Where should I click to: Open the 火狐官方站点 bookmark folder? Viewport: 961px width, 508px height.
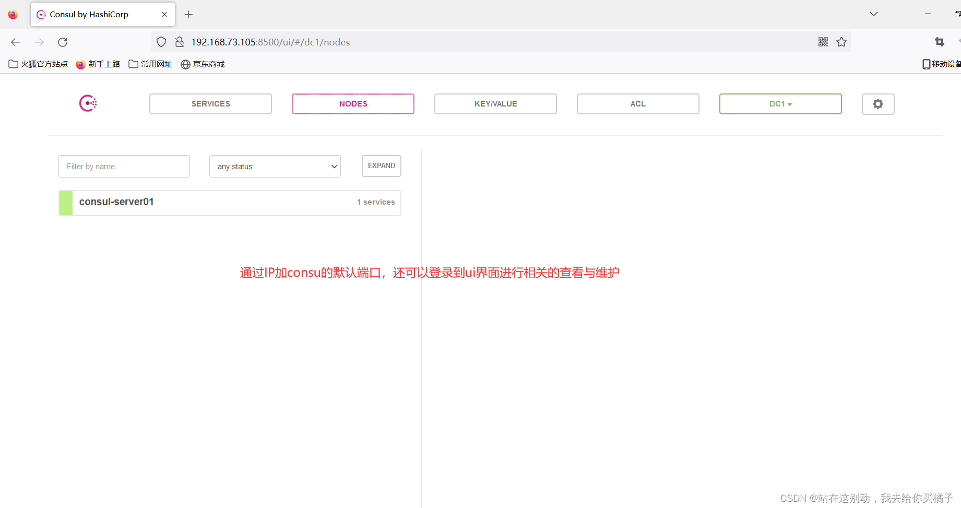(39, 64)
